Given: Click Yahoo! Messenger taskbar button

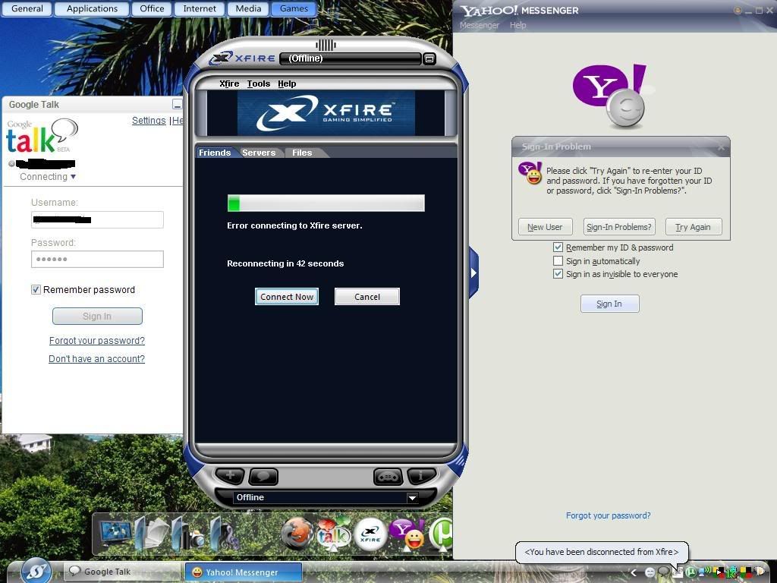Looking at the screenshot, I should [x=244, y=572].
